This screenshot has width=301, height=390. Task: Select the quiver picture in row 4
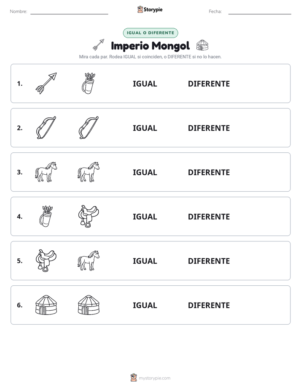click(46, 216)
